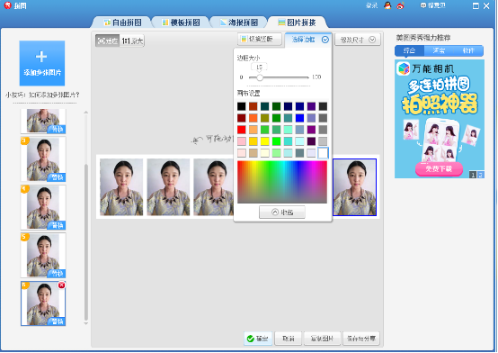Switch to the 模板拼图 tab
This screenshot has height=353, width=498.
[181, 23]
